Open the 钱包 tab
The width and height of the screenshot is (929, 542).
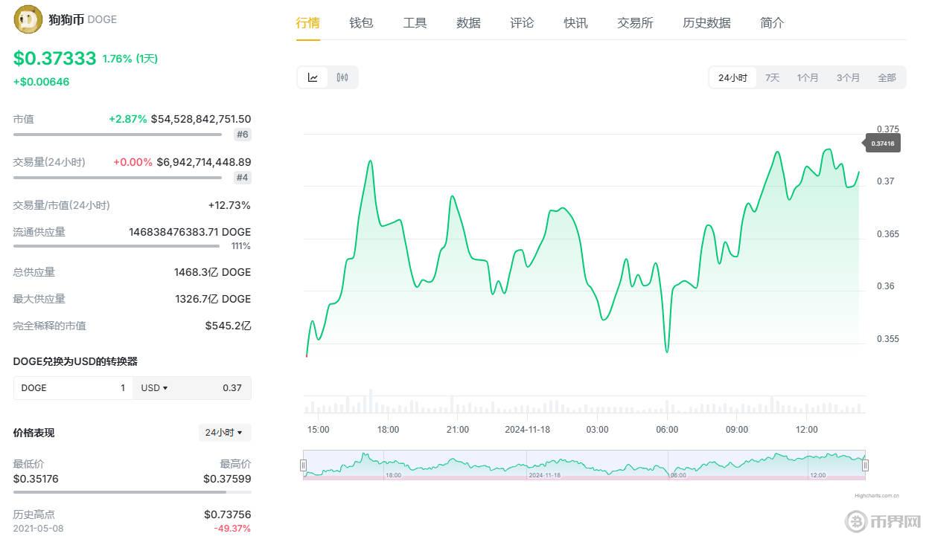click(361, 23)
